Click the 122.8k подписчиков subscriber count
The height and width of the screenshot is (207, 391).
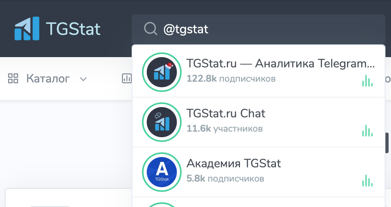pos(231,79)
